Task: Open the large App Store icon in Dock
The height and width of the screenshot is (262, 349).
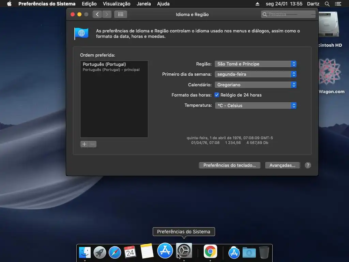Action: 165,250
